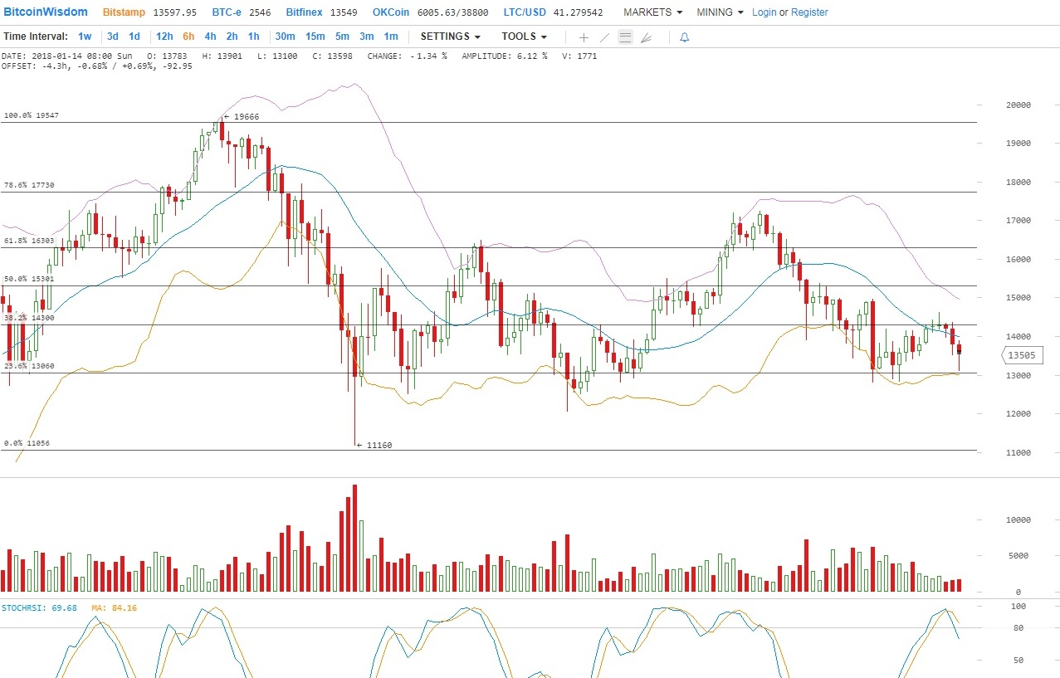The height and width of the screenshot is (678, 1060).
Task: Open the Bitfinex market link
Action: (304, 12)
